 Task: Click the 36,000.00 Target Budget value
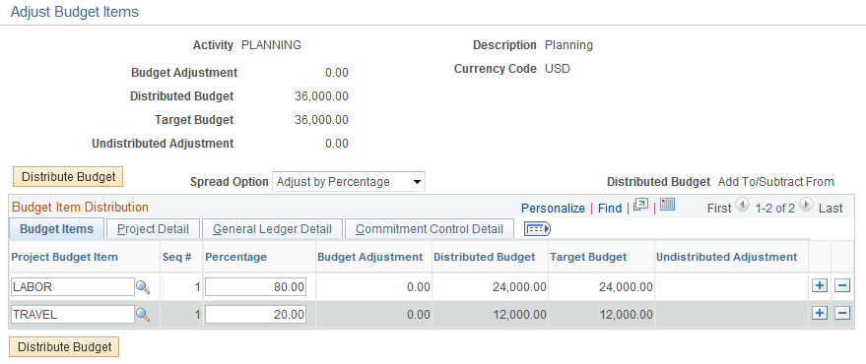point(321,120)
